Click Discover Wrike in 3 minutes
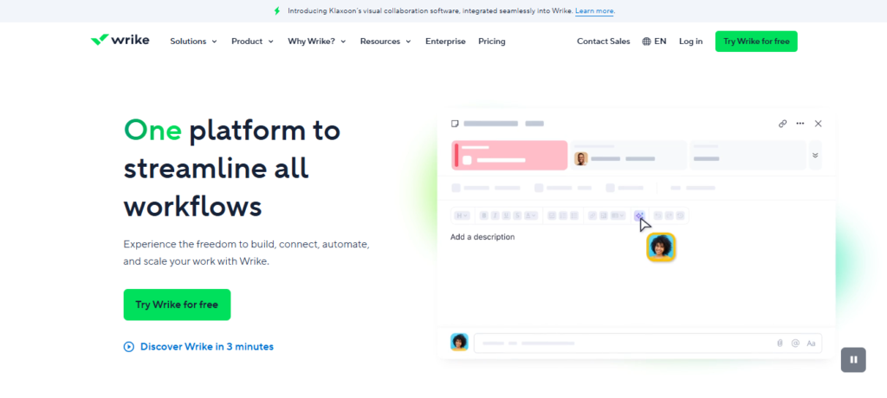887x398 pixels. click(x=207, y=347)
